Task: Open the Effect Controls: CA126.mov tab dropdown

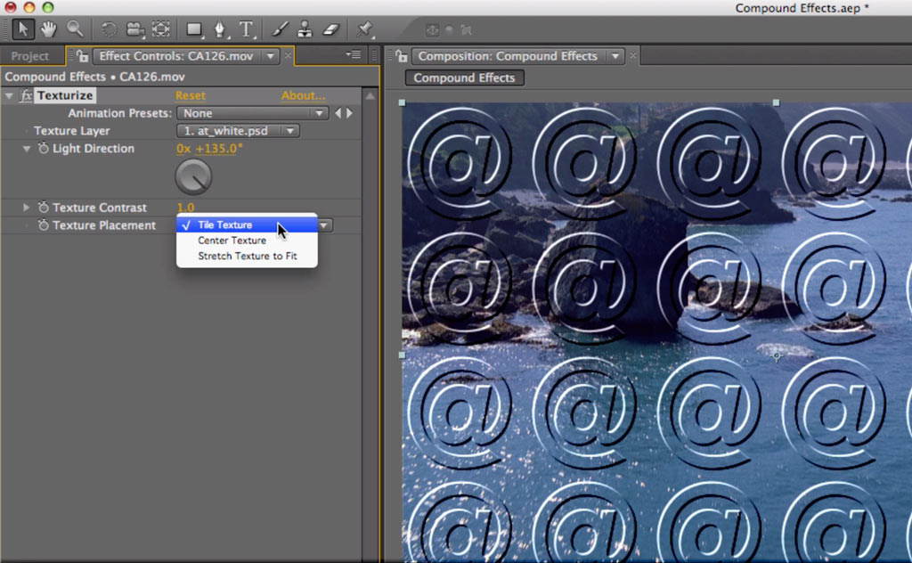Action: [270, 56]
